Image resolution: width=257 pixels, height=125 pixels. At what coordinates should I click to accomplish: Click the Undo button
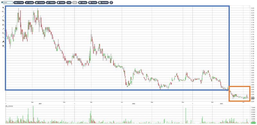point(69,3)
